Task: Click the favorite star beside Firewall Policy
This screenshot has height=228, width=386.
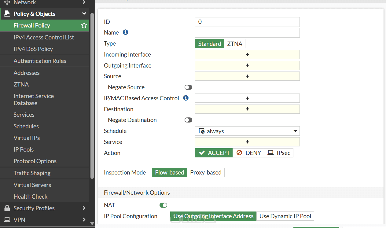Action: coord(84,26)
